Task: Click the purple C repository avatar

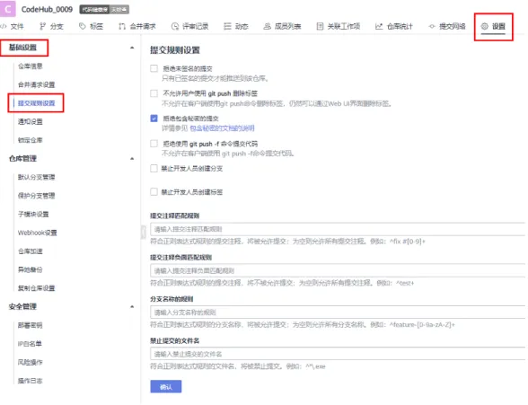Action: [x=8, y=9]
